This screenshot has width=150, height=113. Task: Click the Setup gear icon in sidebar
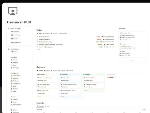12,110
